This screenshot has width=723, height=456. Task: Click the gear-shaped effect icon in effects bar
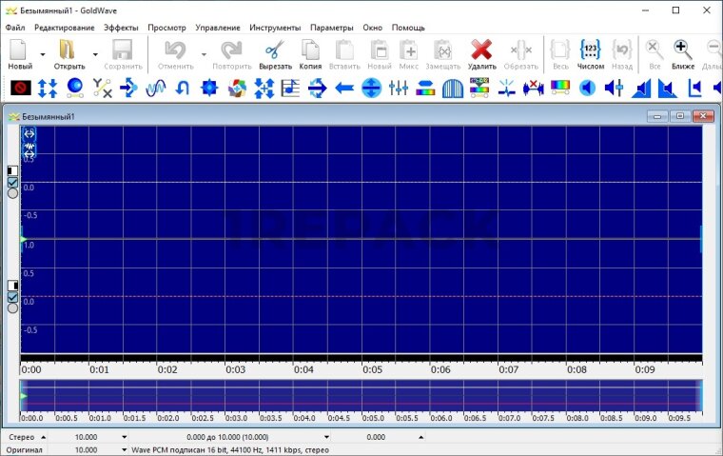pyautogui.click(x=210, y=89)
